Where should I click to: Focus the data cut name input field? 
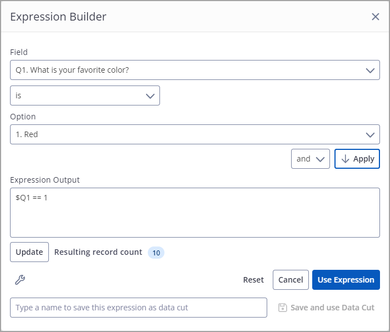coord(138,308)
